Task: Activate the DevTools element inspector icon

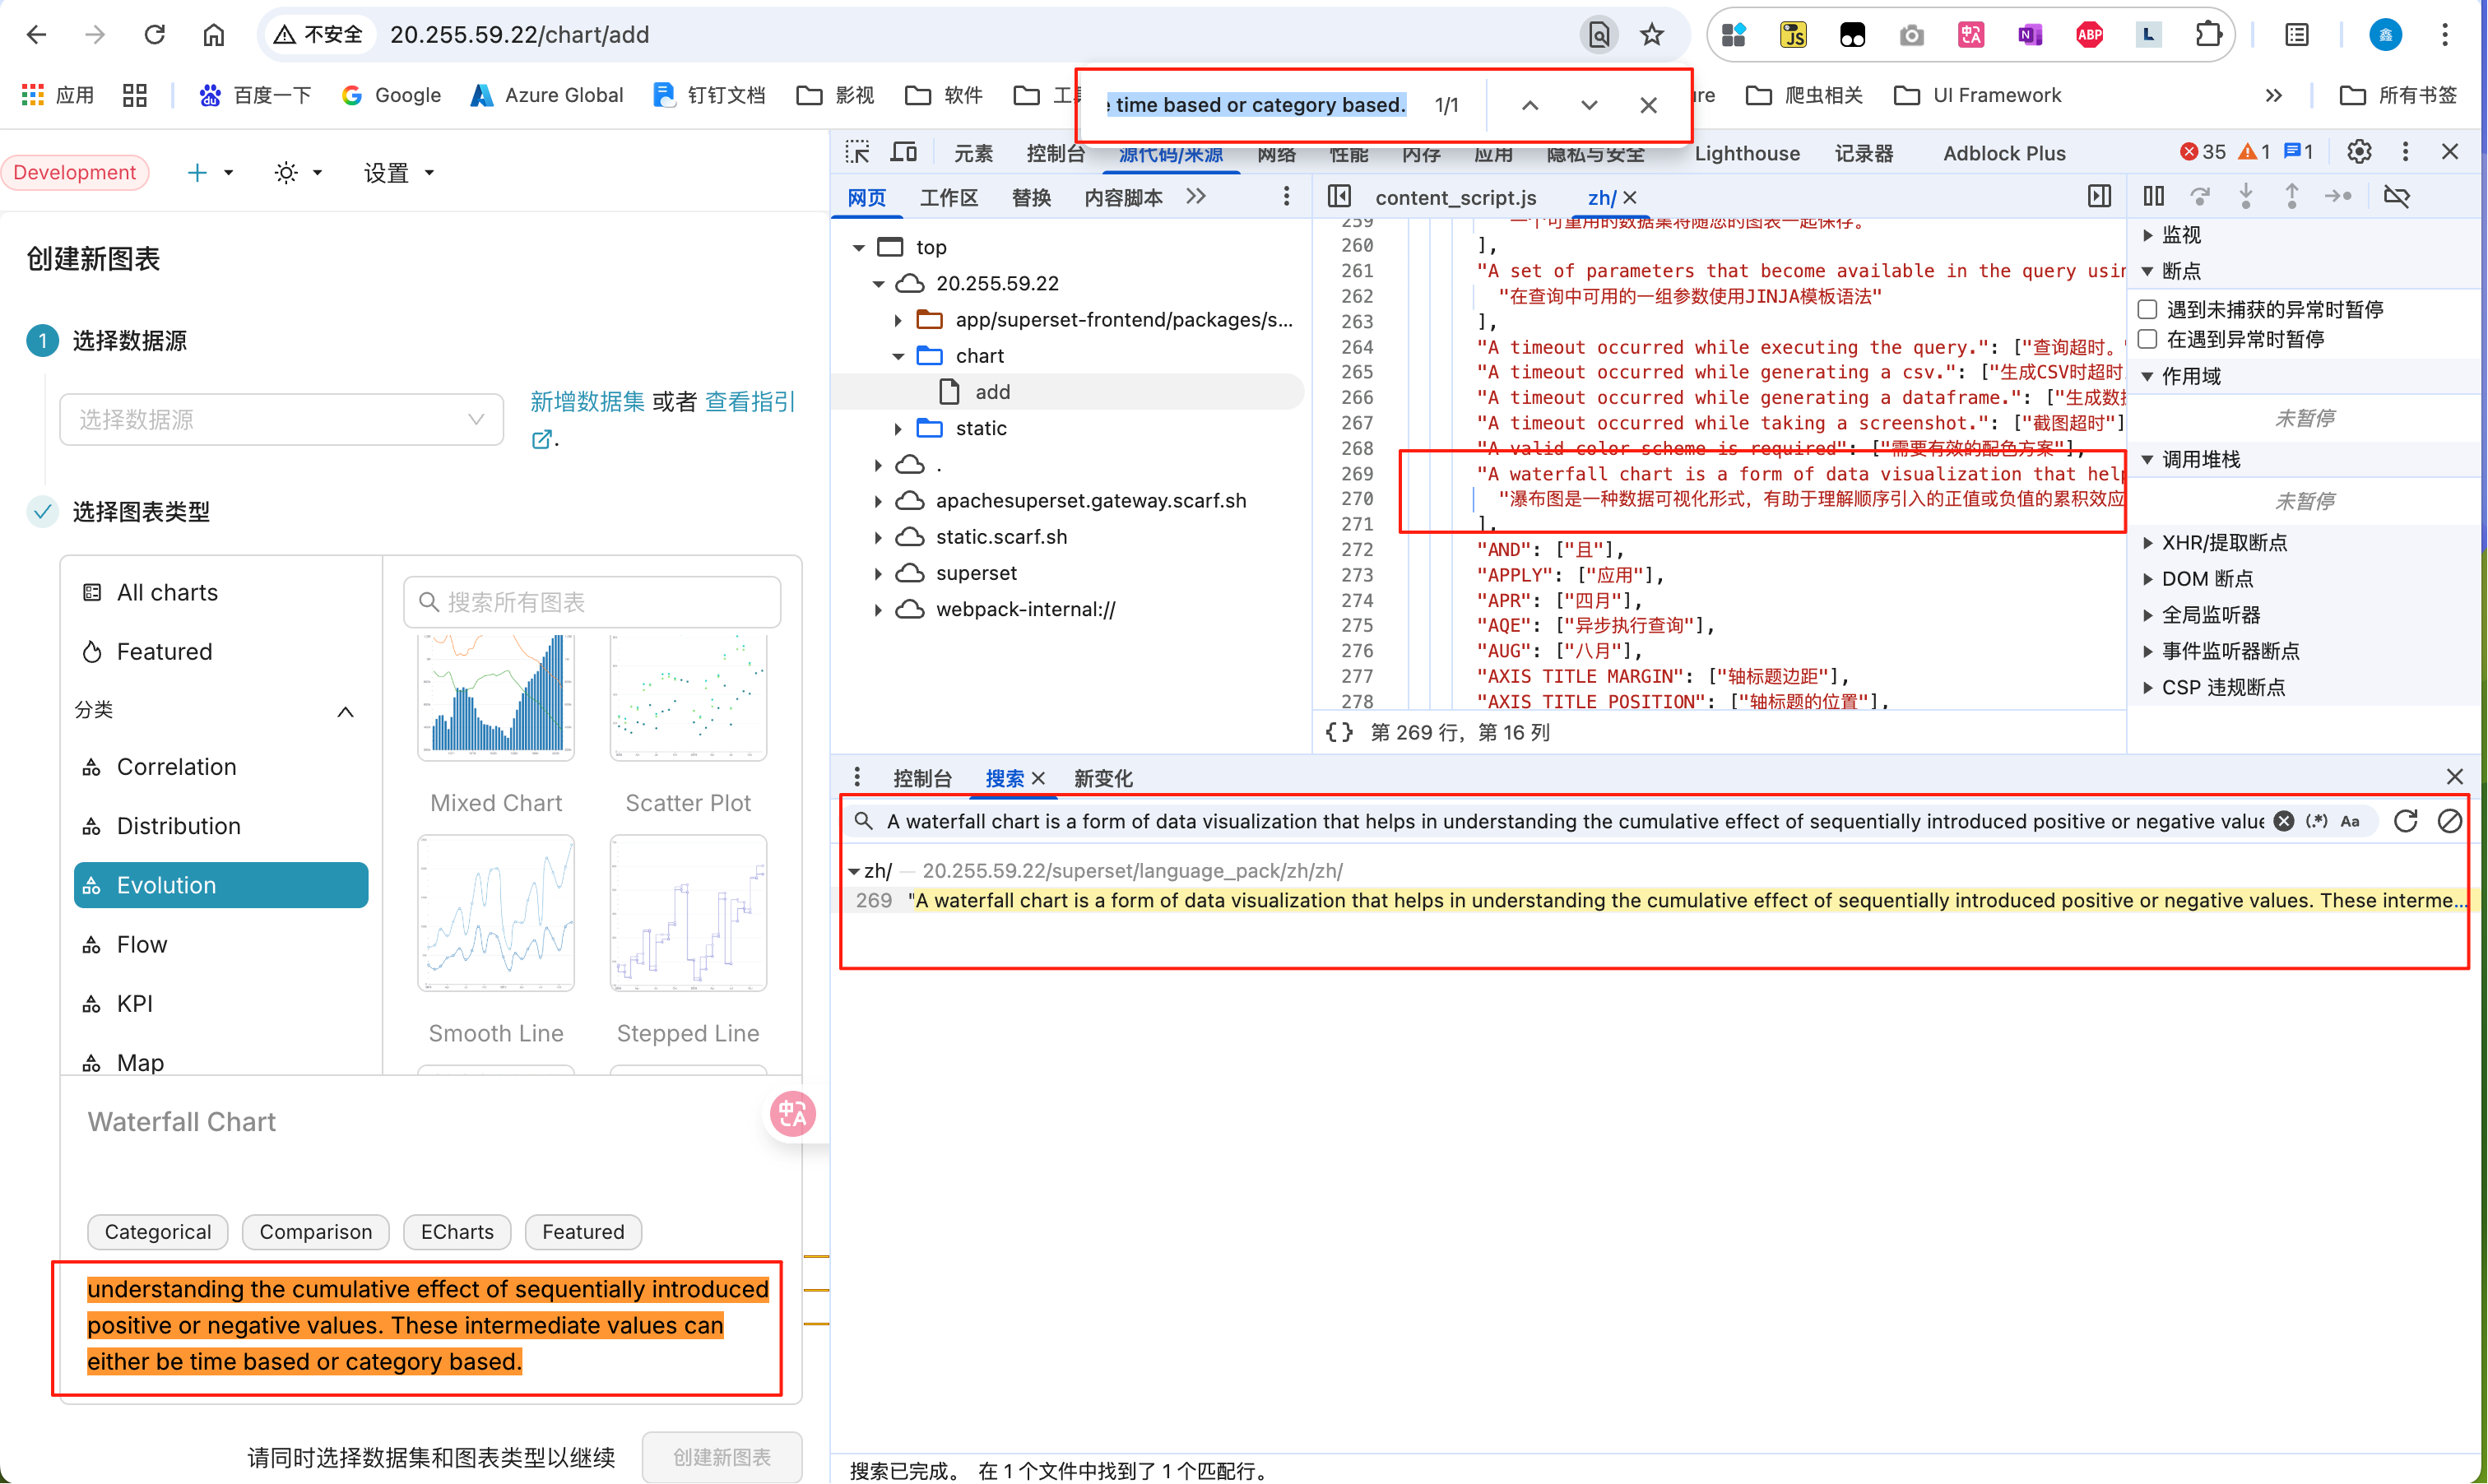Action: click(x=858, y=152)
